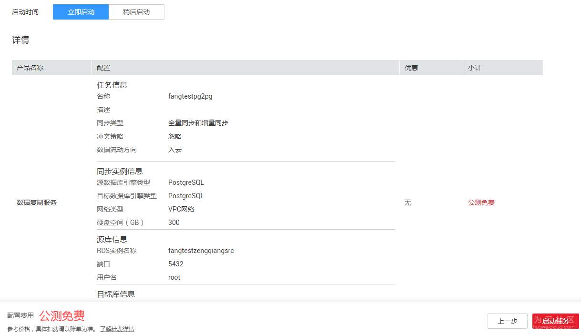Click the 源库信息 section heading
This screenshot has width=581, height=334.
pyautogui.click(x=112, y=239)
